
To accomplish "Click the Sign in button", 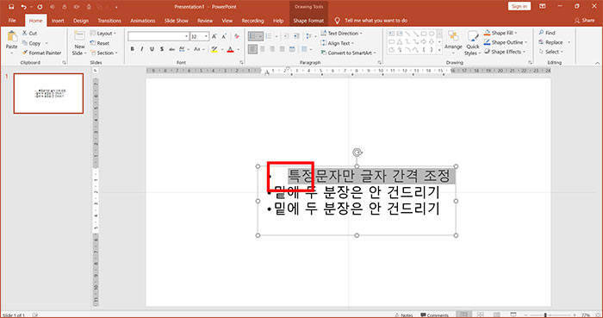I will tap(519, 6).
